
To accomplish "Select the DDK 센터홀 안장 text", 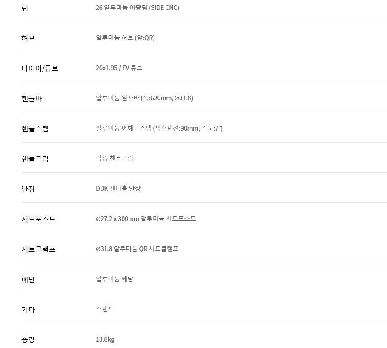I will tap(118, 189).
